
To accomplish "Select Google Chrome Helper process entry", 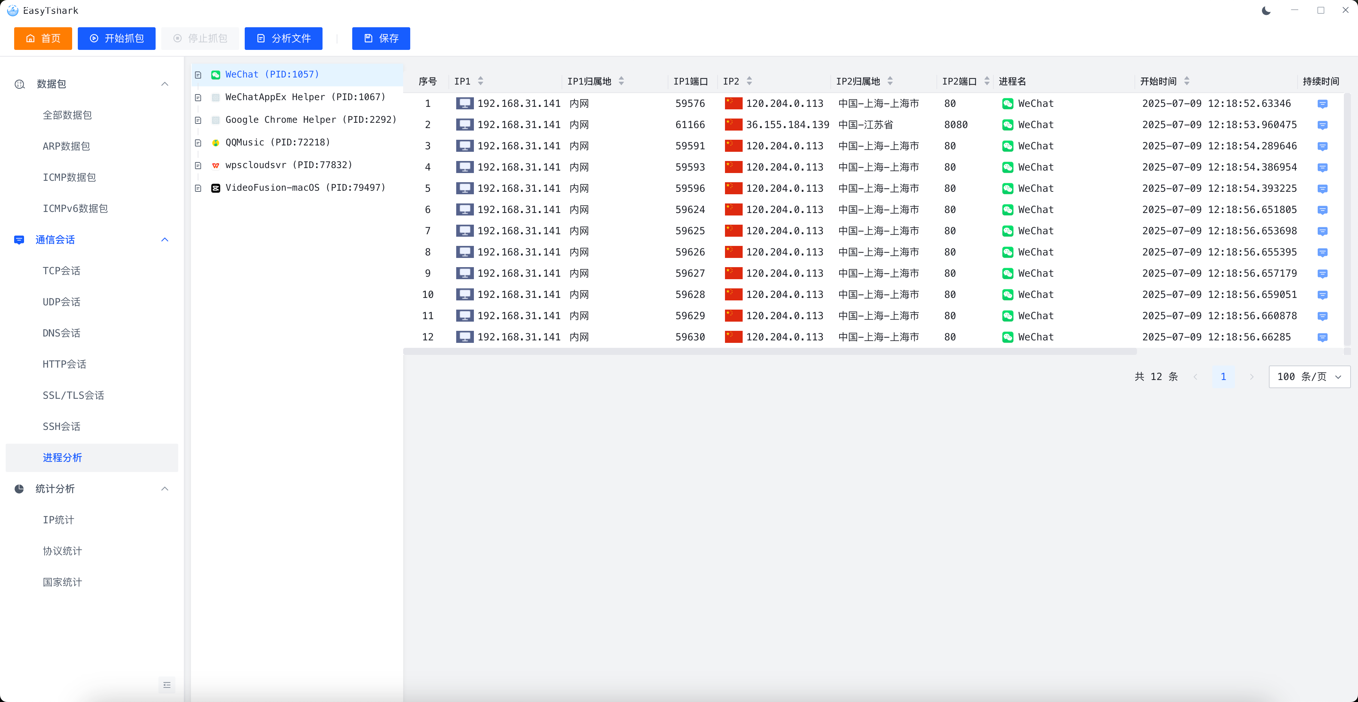I will [x=311, y=120].
